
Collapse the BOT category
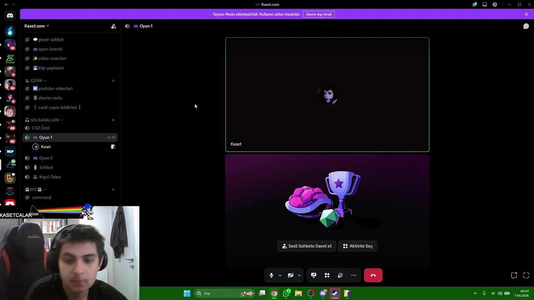35,190
